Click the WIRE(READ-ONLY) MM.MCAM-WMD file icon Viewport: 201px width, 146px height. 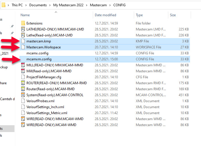coord(23,119)
